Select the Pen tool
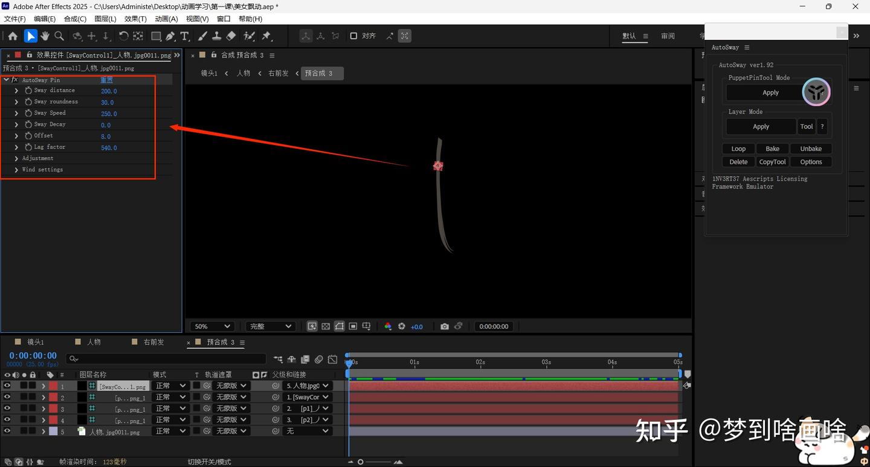The width and height of the screenshot is (870, 467). coord(170,36)
